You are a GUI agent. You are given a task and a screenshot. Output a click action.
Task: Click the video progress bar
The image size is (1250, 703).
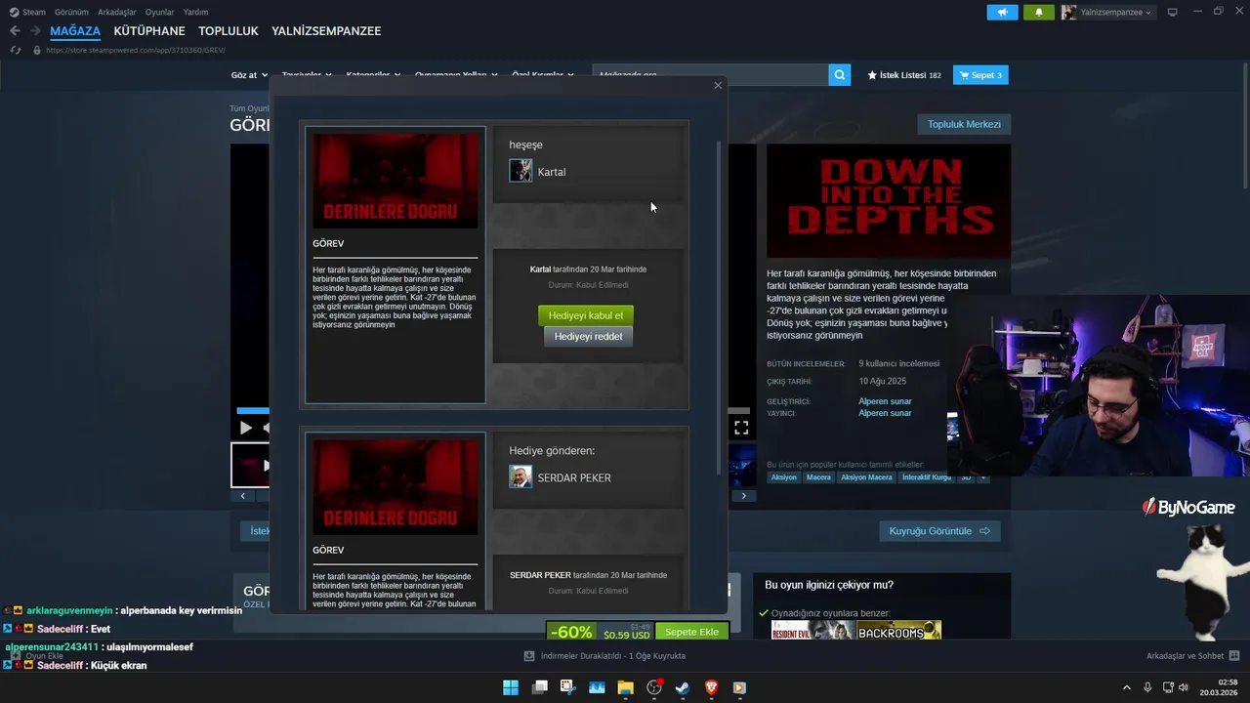click(x=493, y=411)
